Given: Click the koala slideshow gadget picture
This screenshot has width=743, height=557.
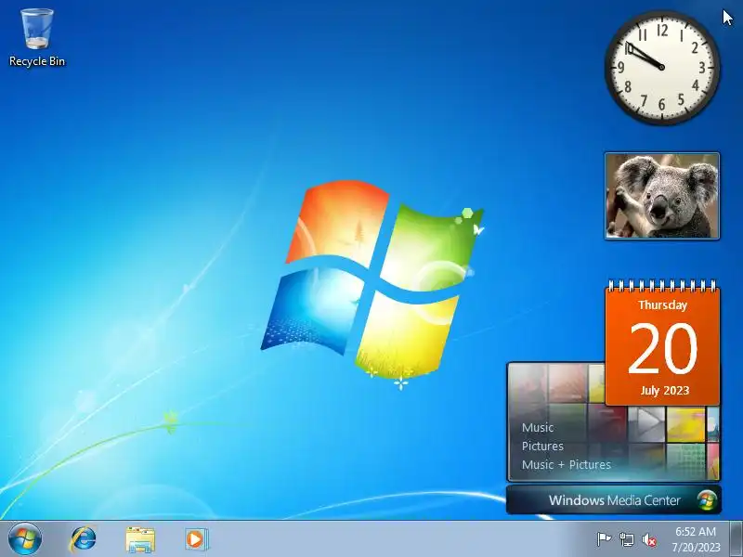Looking at the screenshot, I should tap(662, 196).
